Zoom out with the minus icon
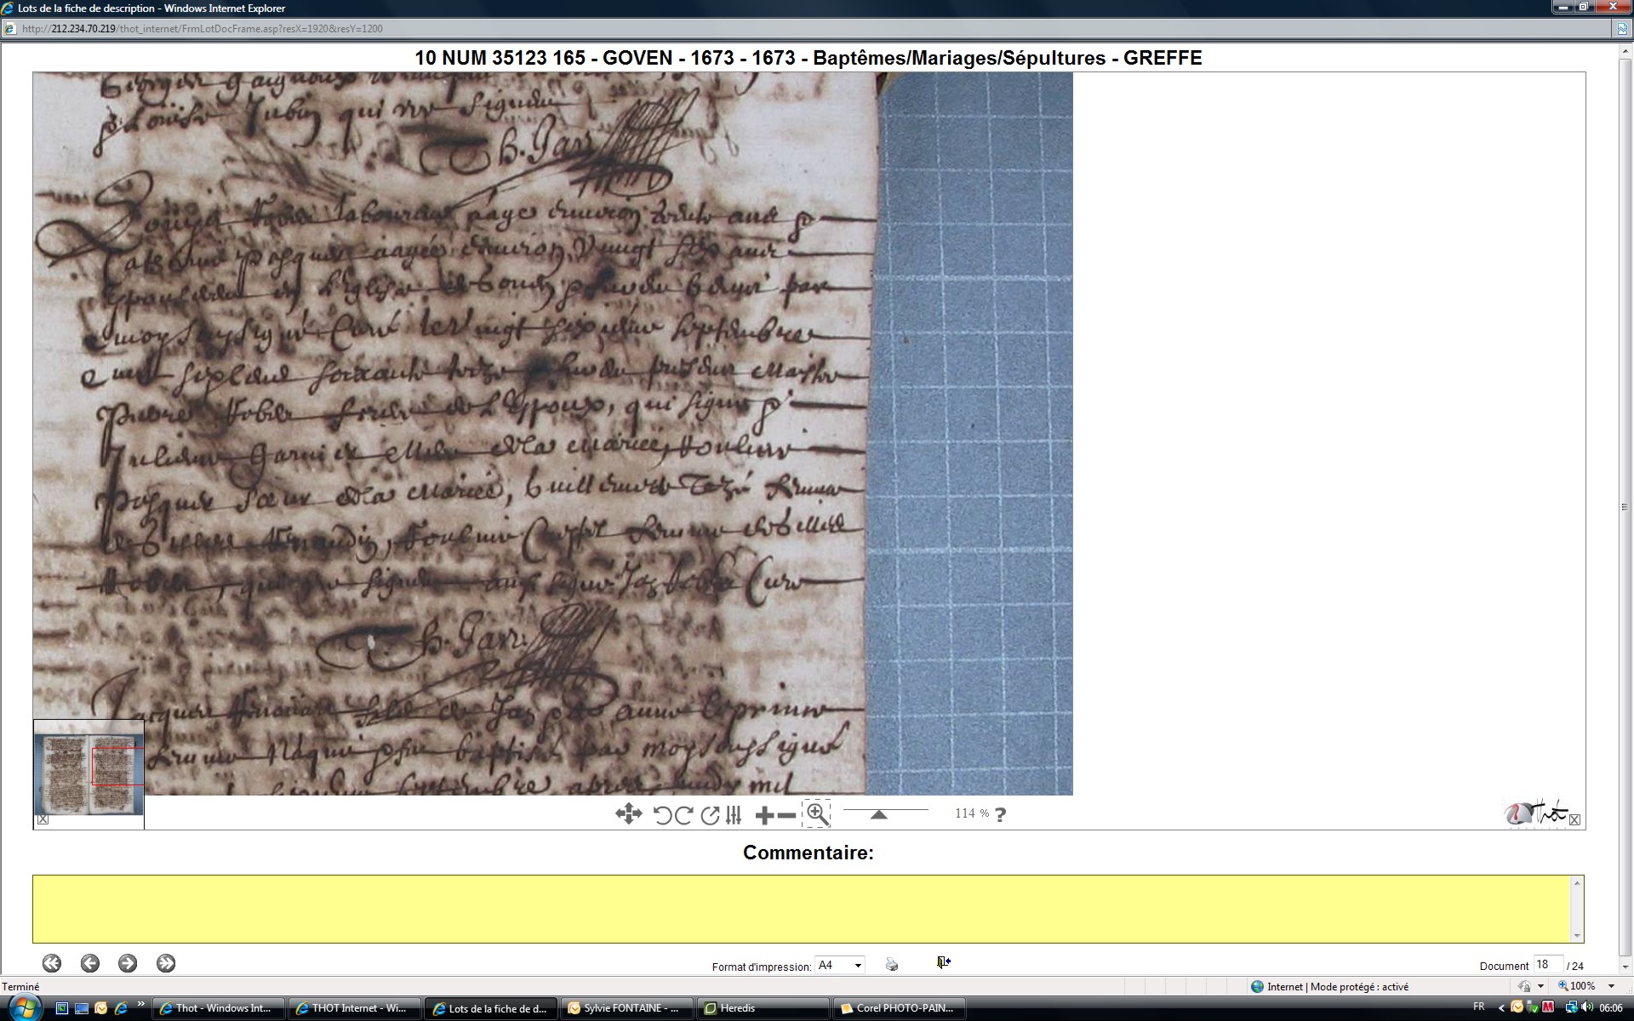The height and width of the screenshot is (1021, 1634). (x=787, y=815)
